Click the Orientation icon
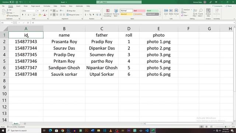 (x=61, y=11)
